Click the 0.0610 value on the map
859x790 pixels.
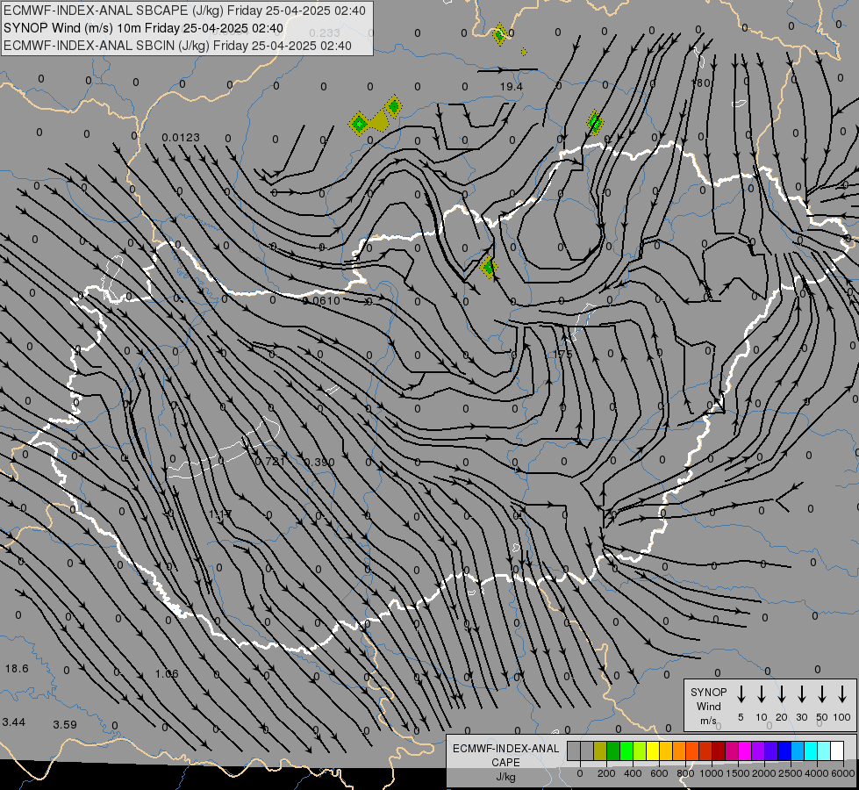tap(322, 300)
